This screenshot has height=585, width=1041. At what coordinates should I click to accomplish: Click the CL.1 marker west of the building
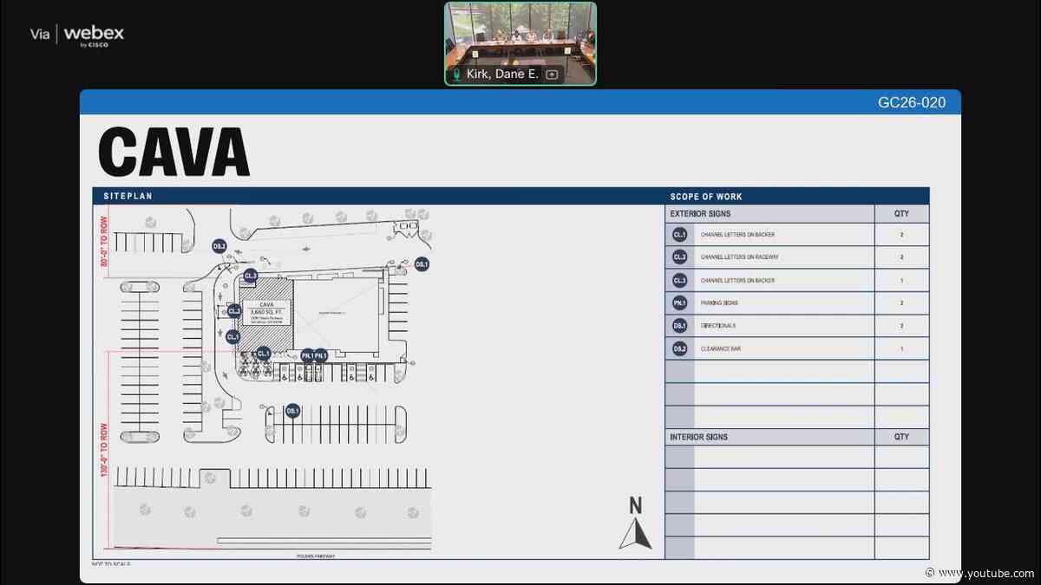click(x=232, y=336)
